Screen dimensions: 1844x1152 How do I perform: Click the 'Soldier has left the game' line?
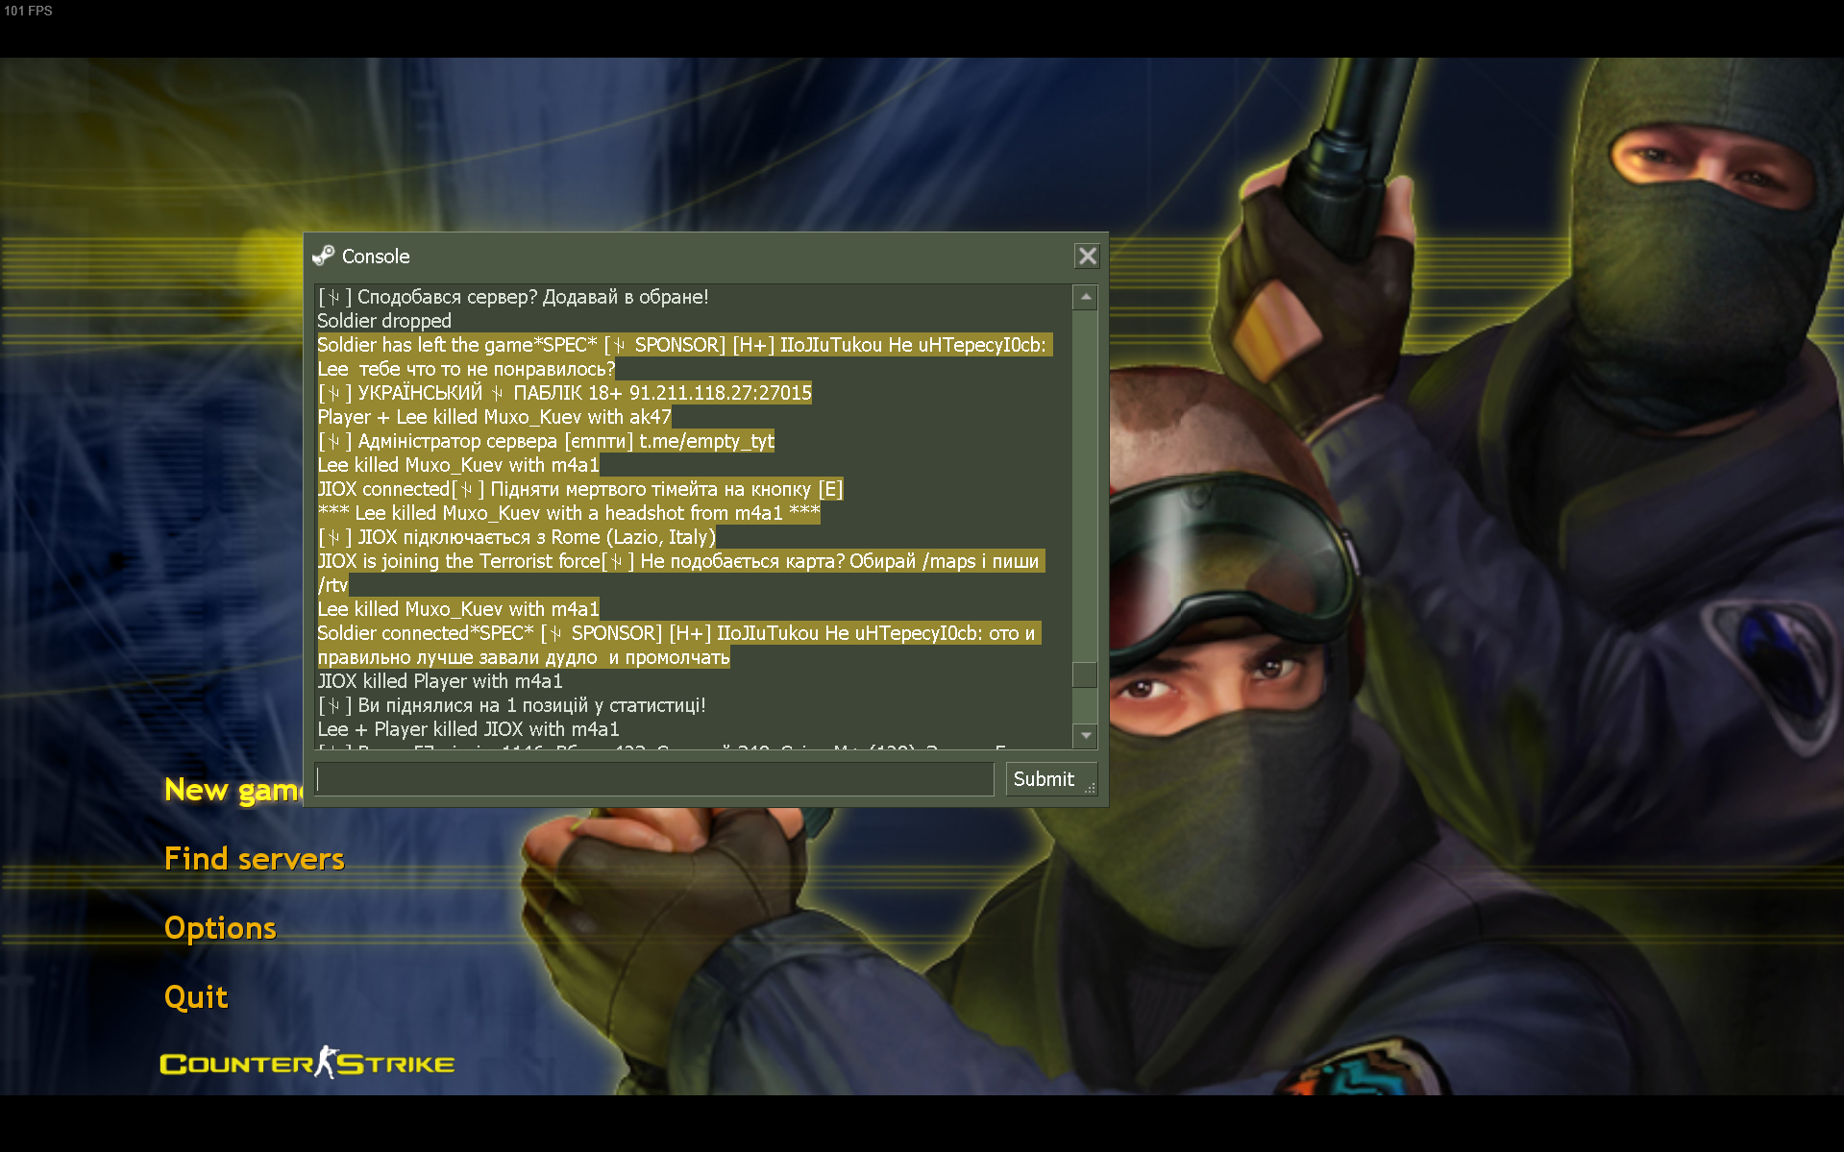685,345
